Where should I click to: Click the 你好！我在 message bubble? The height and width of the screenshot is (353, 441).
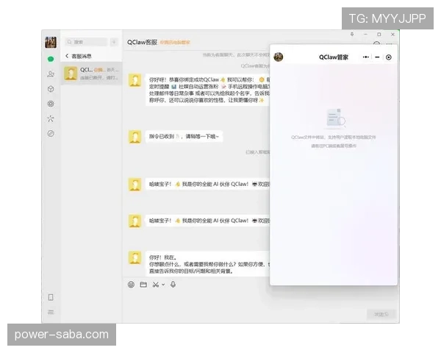click(207, 264)
